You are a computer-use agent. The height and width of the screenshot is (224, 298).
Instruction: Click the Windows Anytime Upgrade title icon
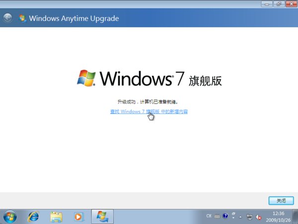(22, 18)
